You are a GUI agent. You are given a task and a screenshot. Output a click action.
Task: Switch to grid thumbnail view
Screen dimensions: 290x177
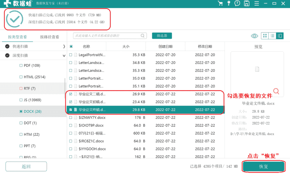[x=265, y=36]
